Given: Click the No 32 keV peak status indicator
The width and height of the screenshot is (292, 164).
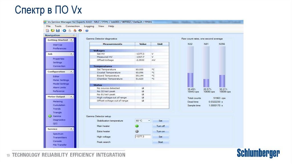Looking at the screenshot, I should (143, 91).
